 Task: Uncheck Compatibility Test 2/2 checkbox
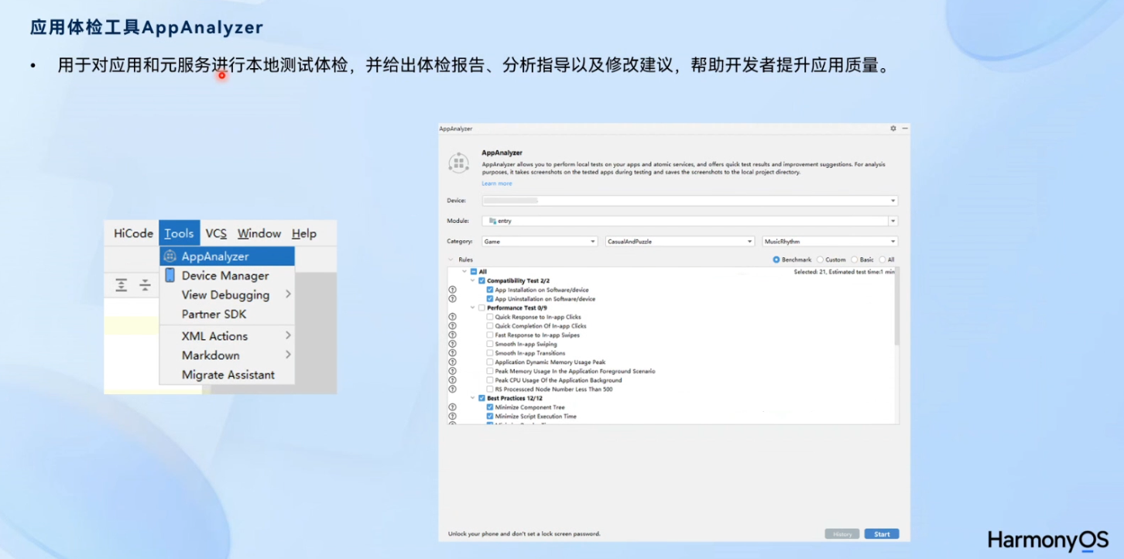tap(481, 280)
